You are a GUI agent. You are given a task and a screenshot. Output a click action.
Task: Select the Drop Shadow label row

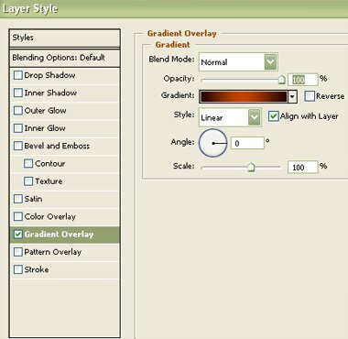pyautogui.click(x=49, y=75)
